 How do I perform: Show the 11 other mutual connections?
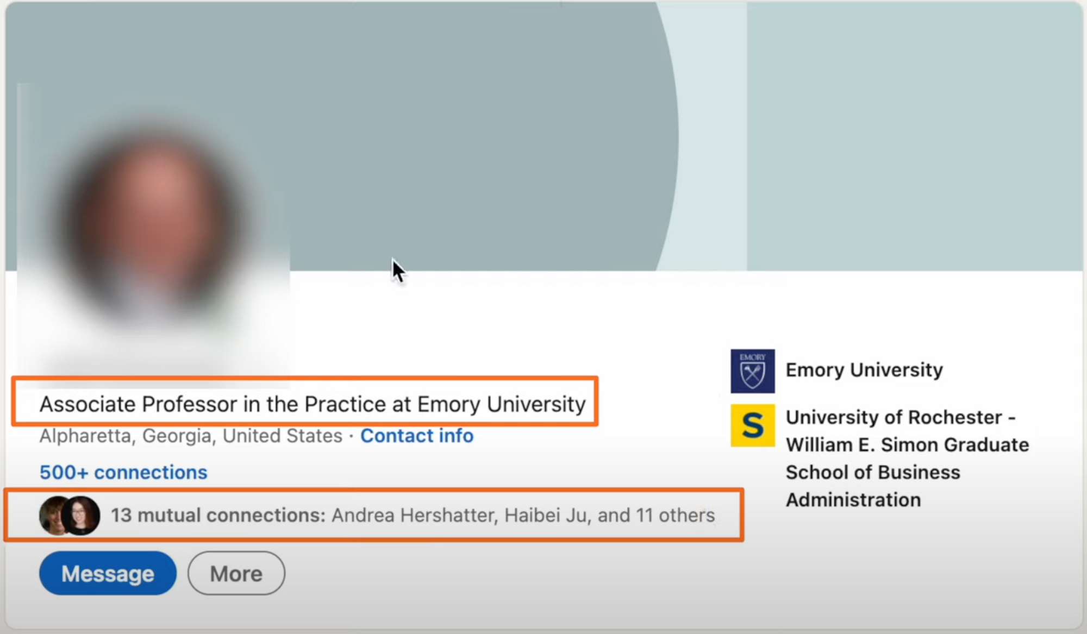[x=675, y=515]
